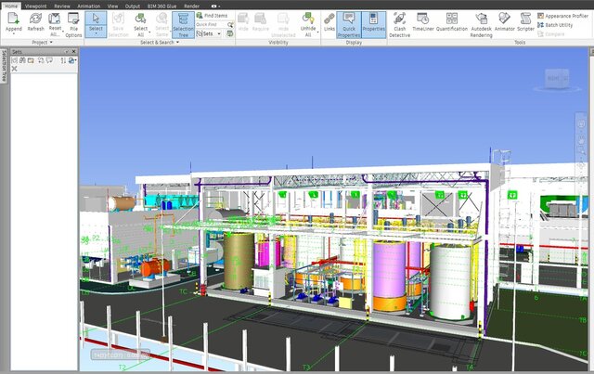Click Save Selection icon in Sets toolbar
Image resolution: width=594 pixels, height=374 pixels.
[15, 60]
